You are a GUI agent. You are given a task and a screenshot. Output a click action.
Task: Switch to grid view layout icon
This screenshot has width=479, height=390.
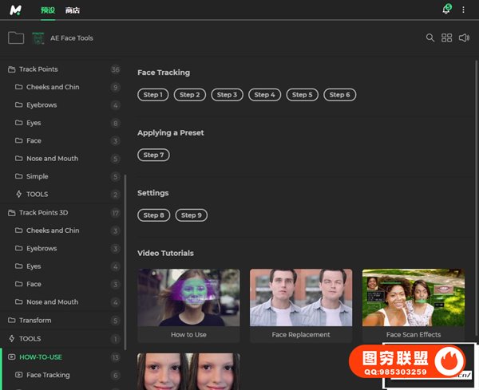tap(447, 37)
